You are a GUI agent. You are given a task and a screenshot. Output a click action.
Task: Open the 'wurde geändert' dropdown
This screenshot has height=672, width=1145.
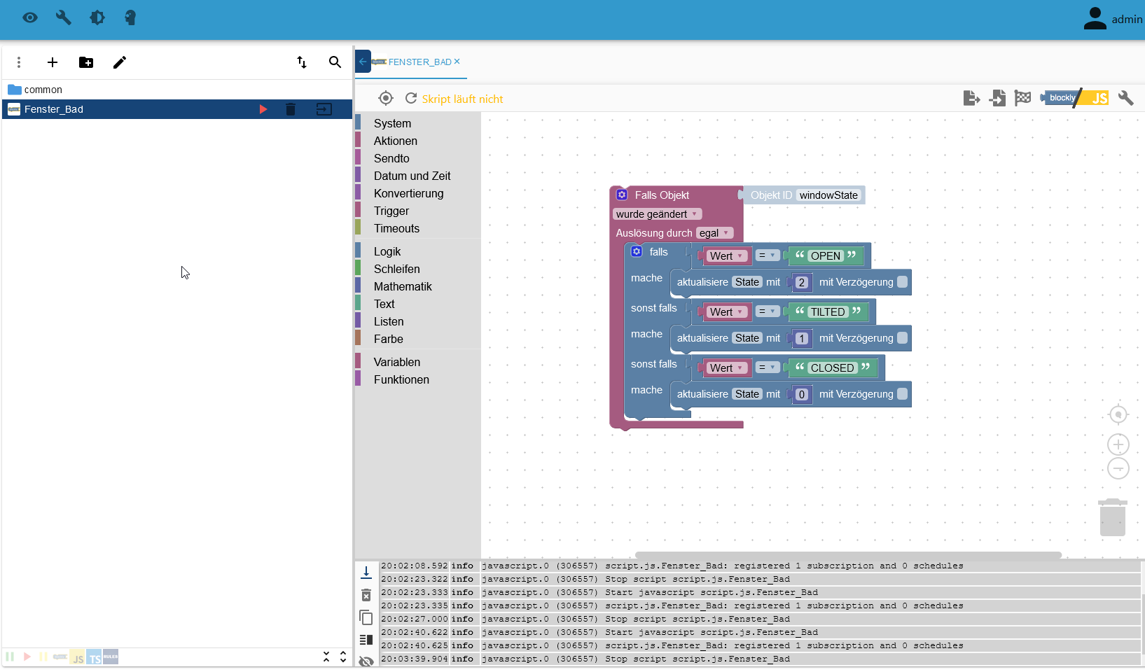tap(656, 214)
